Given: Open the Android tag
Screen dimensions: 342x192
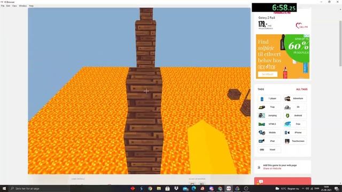Looking at the screenshot, I should pyautogui.click(x=295, y=116).
